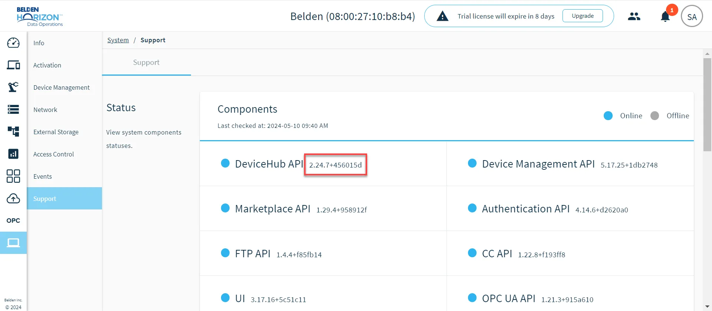
Task: Click the vertical scrollbar thumb
Action: point(707,105)
